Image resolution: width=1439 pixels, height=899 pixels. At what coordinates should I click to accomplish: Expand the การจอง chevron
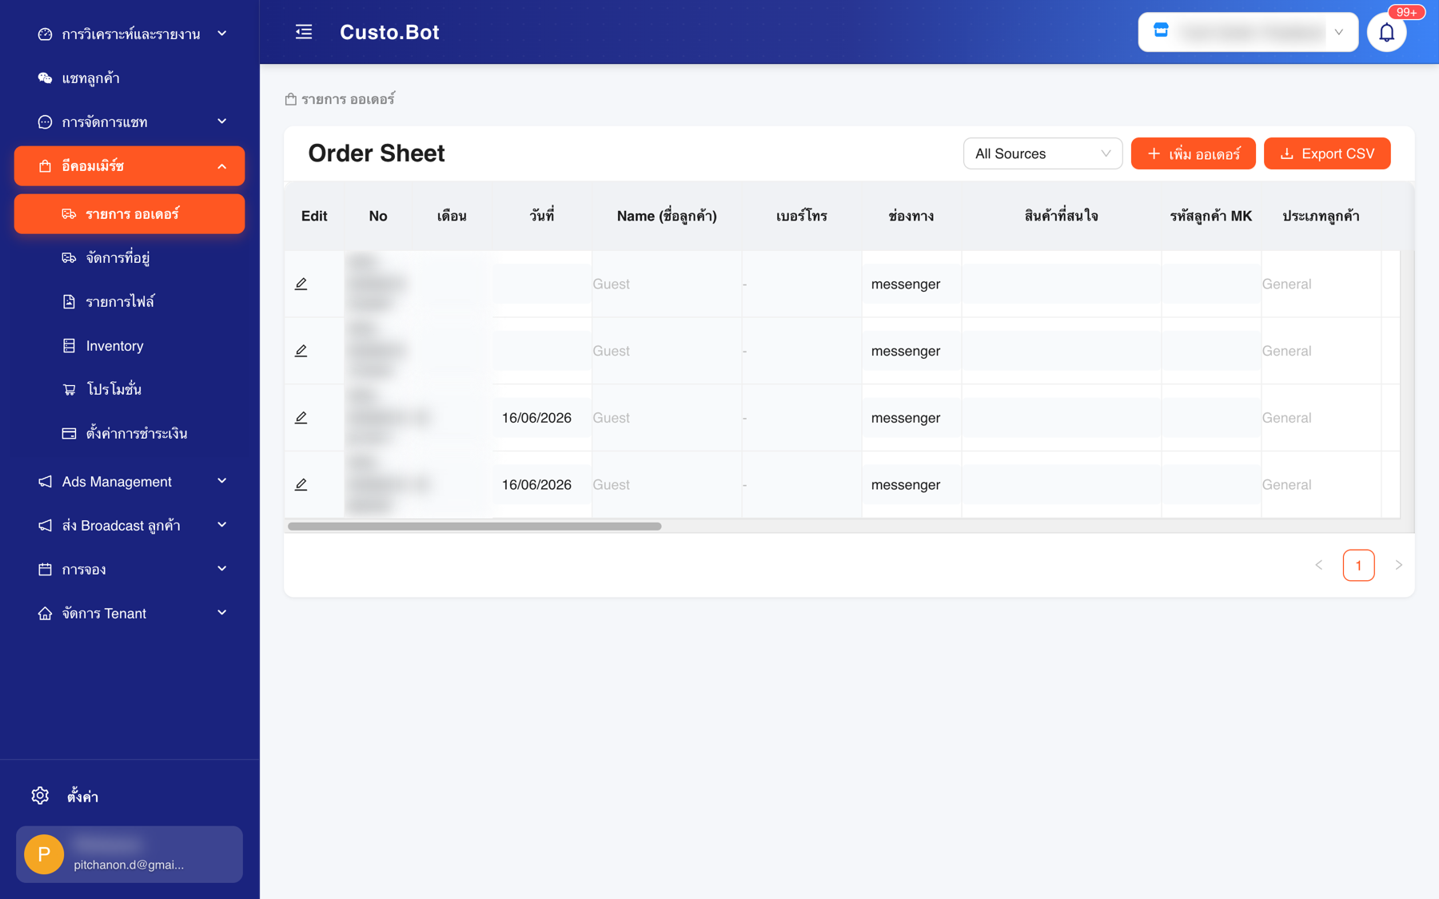tap(222, 569)
